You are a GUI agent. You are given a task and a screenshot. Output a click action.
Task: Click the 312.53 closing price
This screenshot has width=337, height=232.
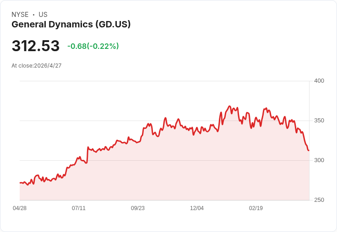tap(36, 46)
